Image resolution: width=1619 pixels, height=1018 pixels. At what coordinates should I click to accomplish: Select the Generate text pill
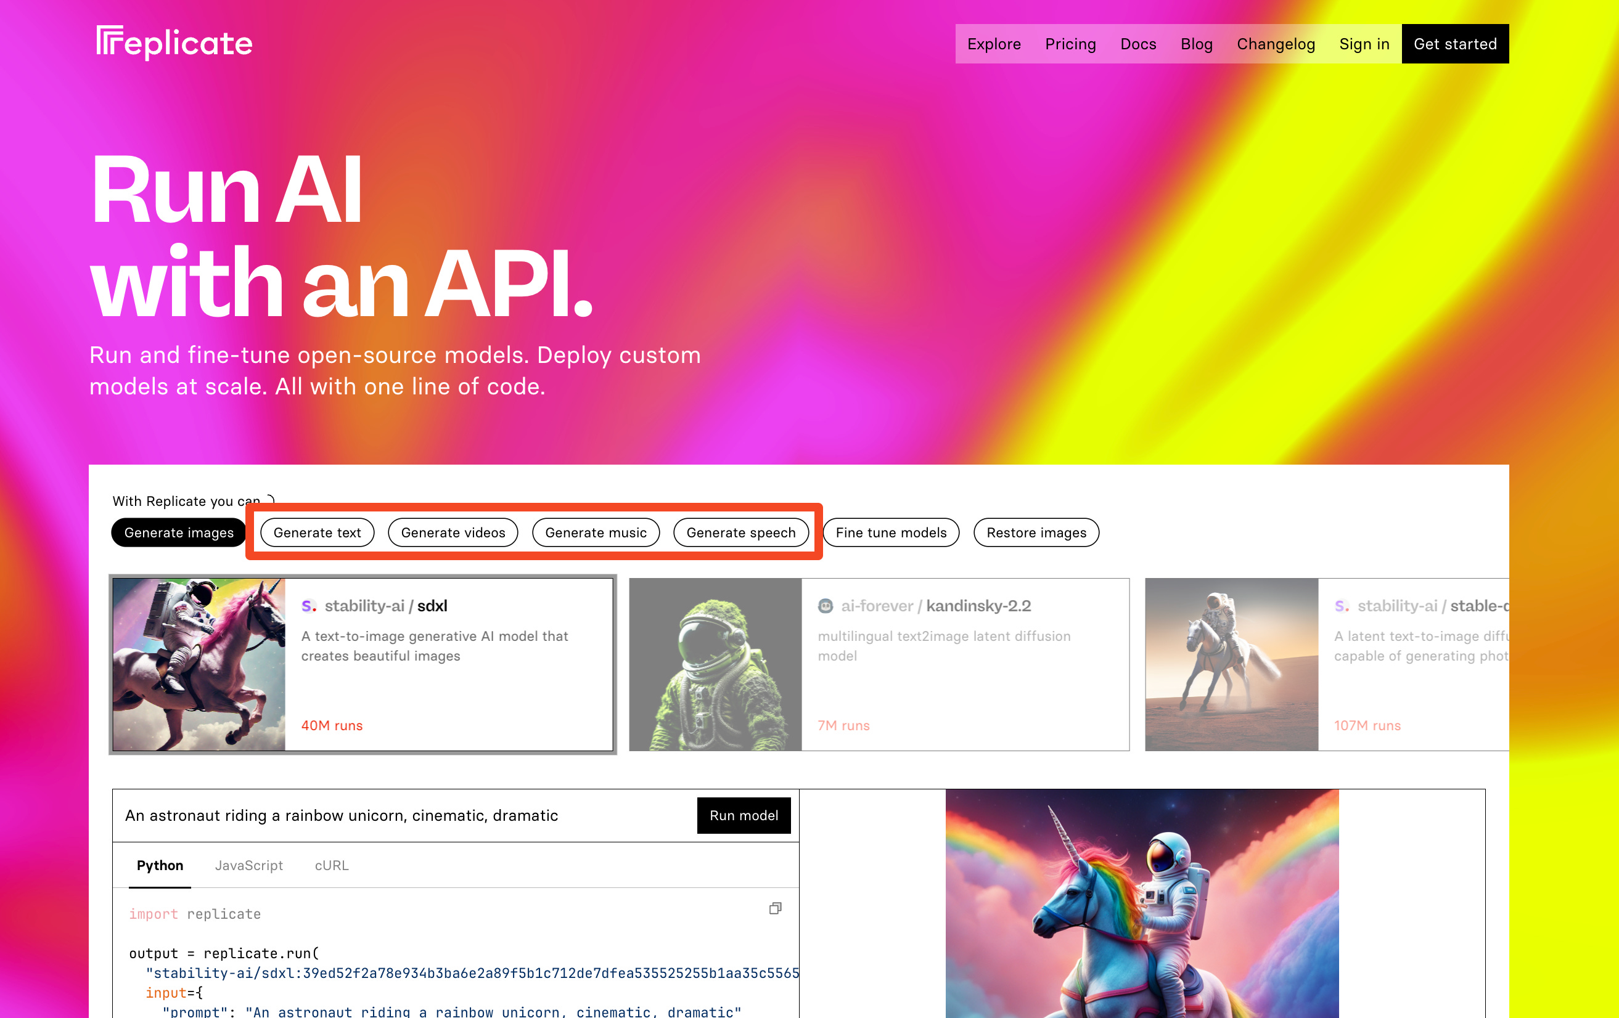pyautogui.click(x=317, y=533)
